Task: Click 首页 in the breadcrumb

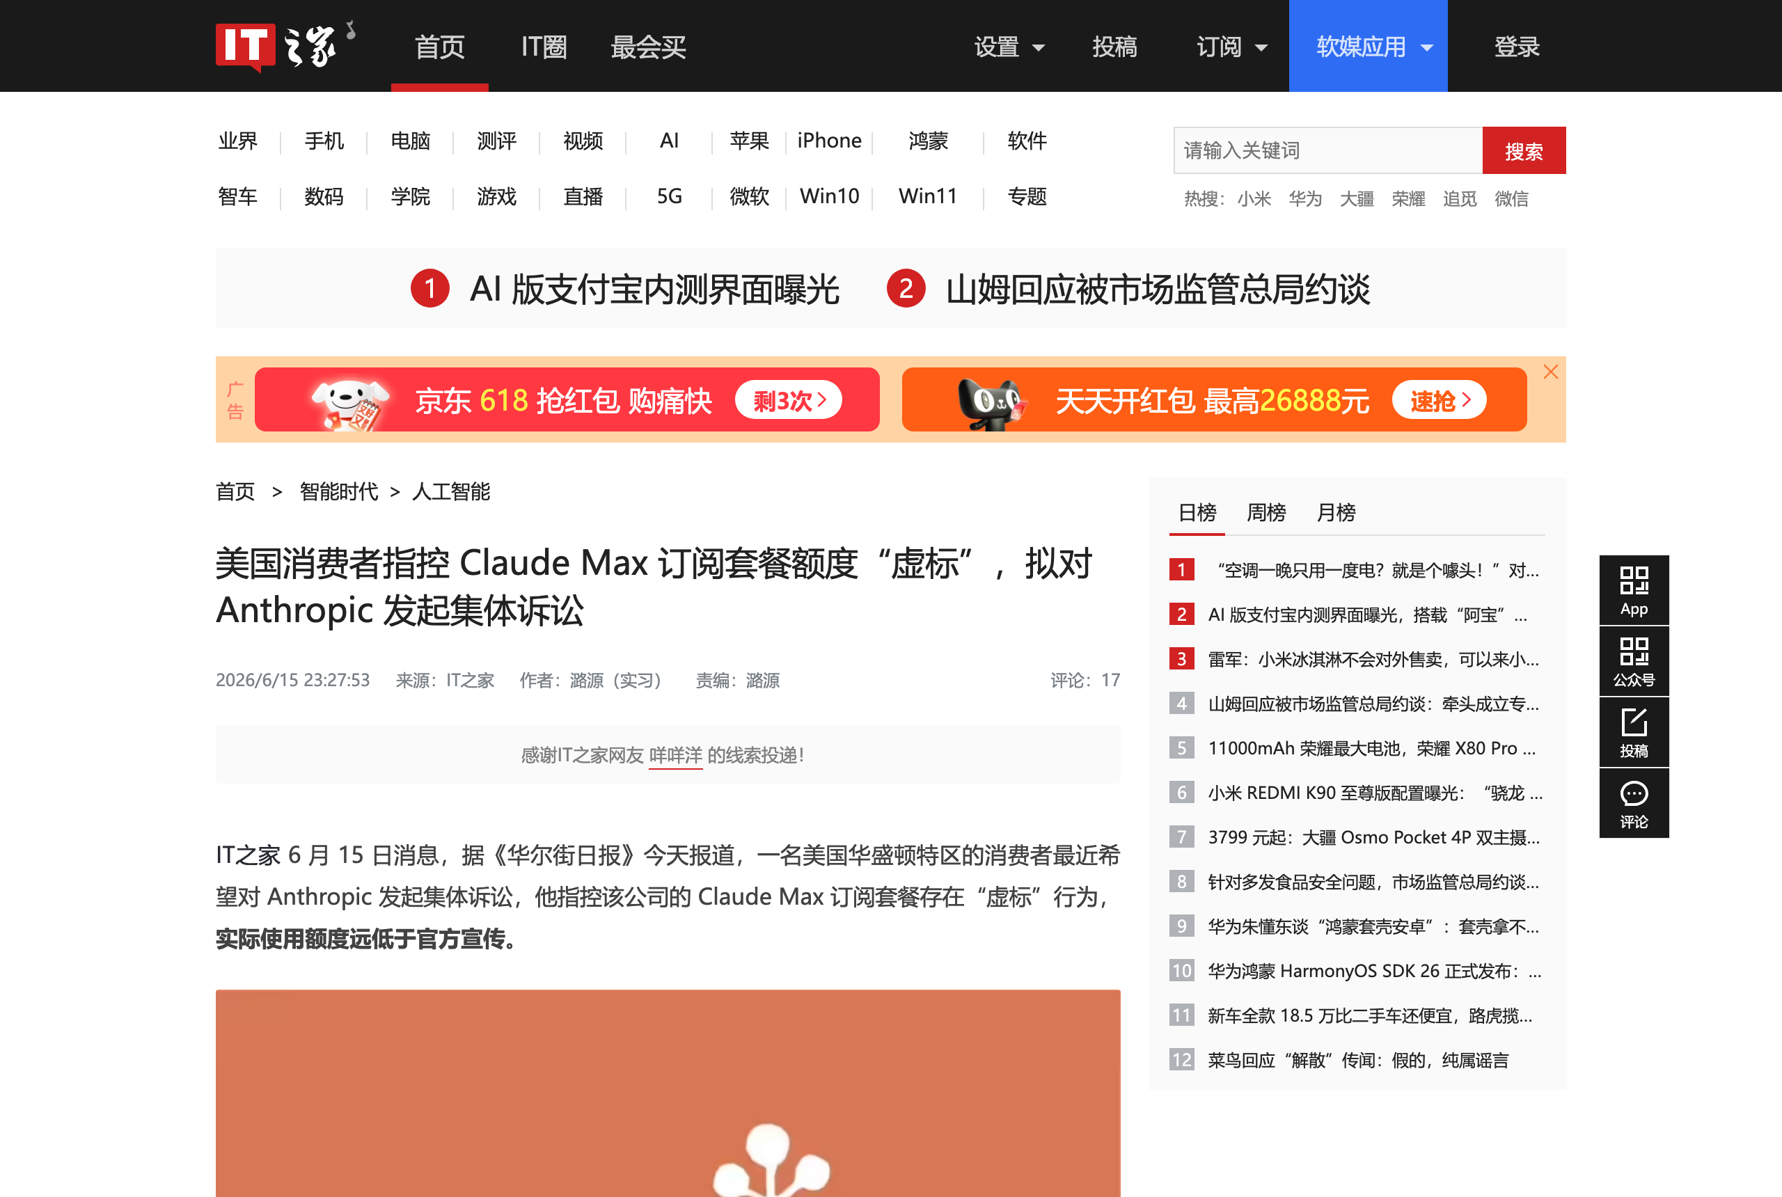Action: 235,491
